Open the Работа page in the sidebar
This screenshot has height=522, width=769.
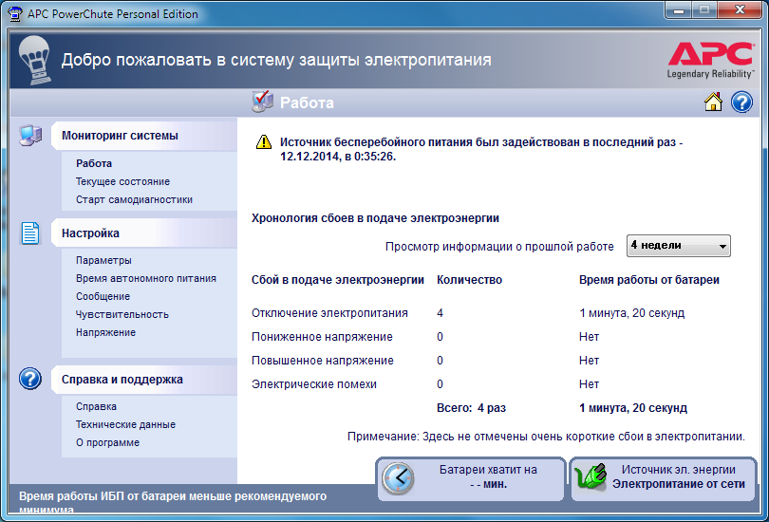(x=94, y=163)
